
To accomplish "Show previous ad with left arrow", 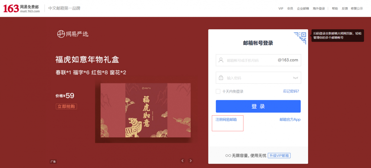I will point(183,161).
